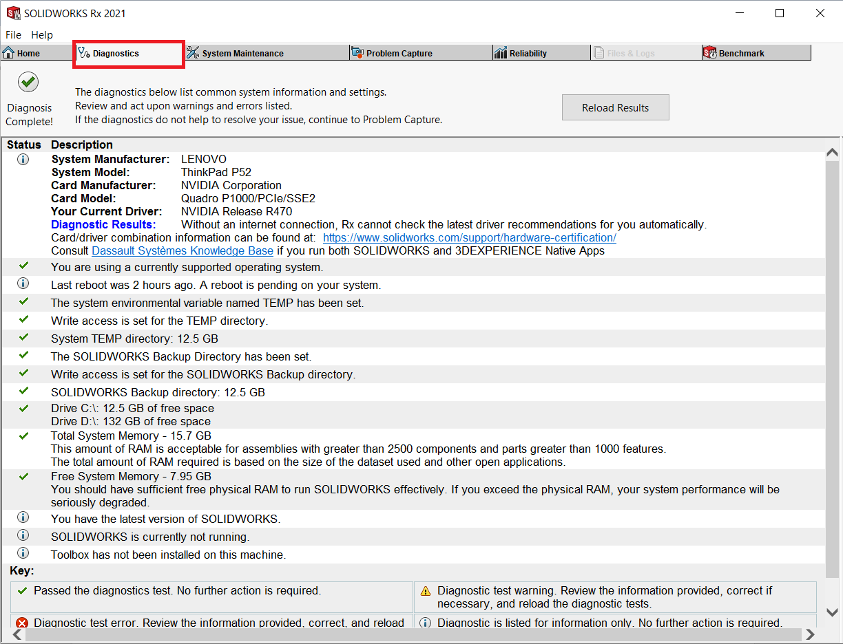The image size is (843, 644).
Task: Click checkmark beside Backup Directory has been set
Action: 23,356
